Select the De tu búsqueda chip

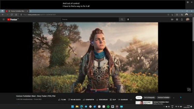click(149, 98)
